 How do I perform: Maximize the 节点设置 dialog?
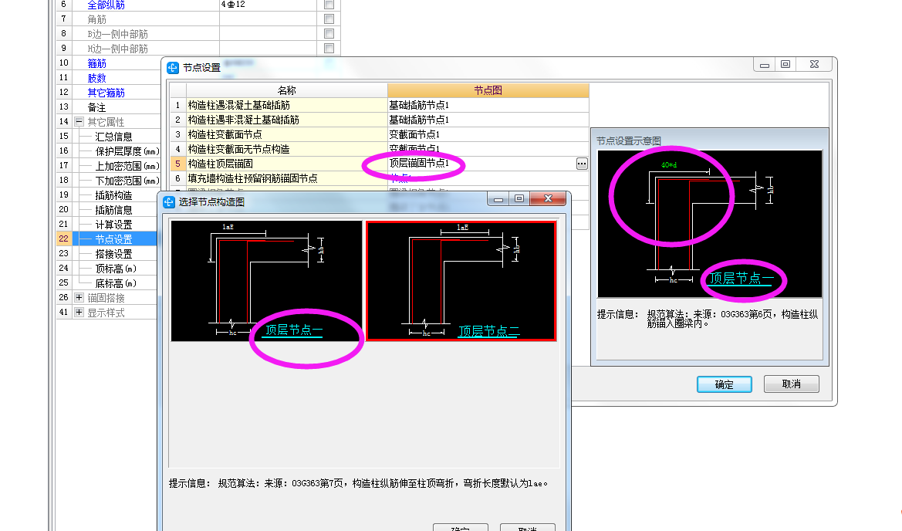click(785, 64)
